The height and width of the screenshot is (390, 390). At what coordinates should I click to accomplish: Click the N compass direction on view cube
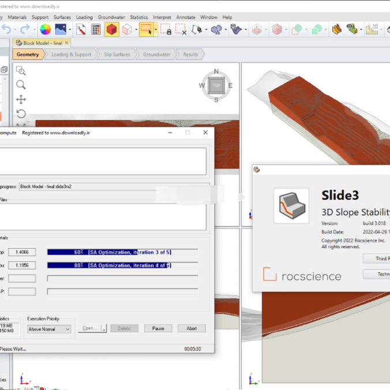pyautogui.click(x=216, y=72)
